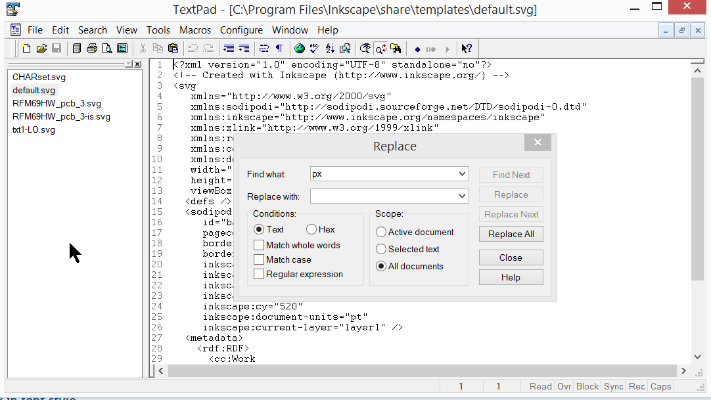This screenshot has height=400, width=711.
Task: Open the Macros menu
Action: coord(195,30)
